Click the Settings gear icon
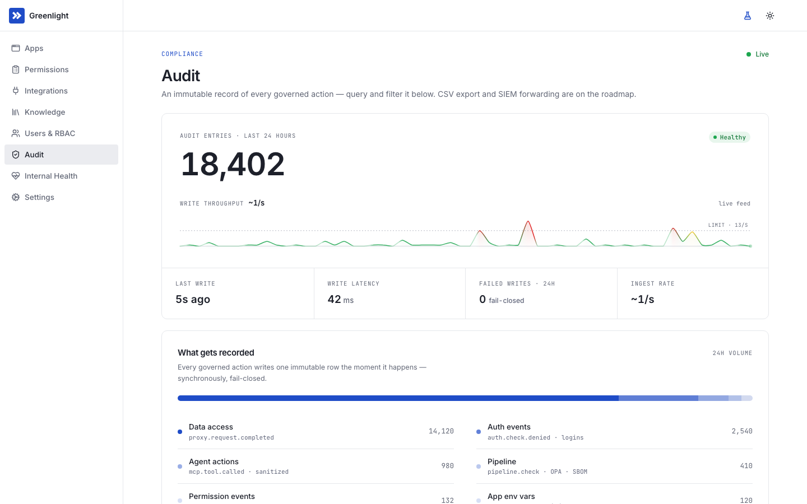 click(x=16, y=197)
